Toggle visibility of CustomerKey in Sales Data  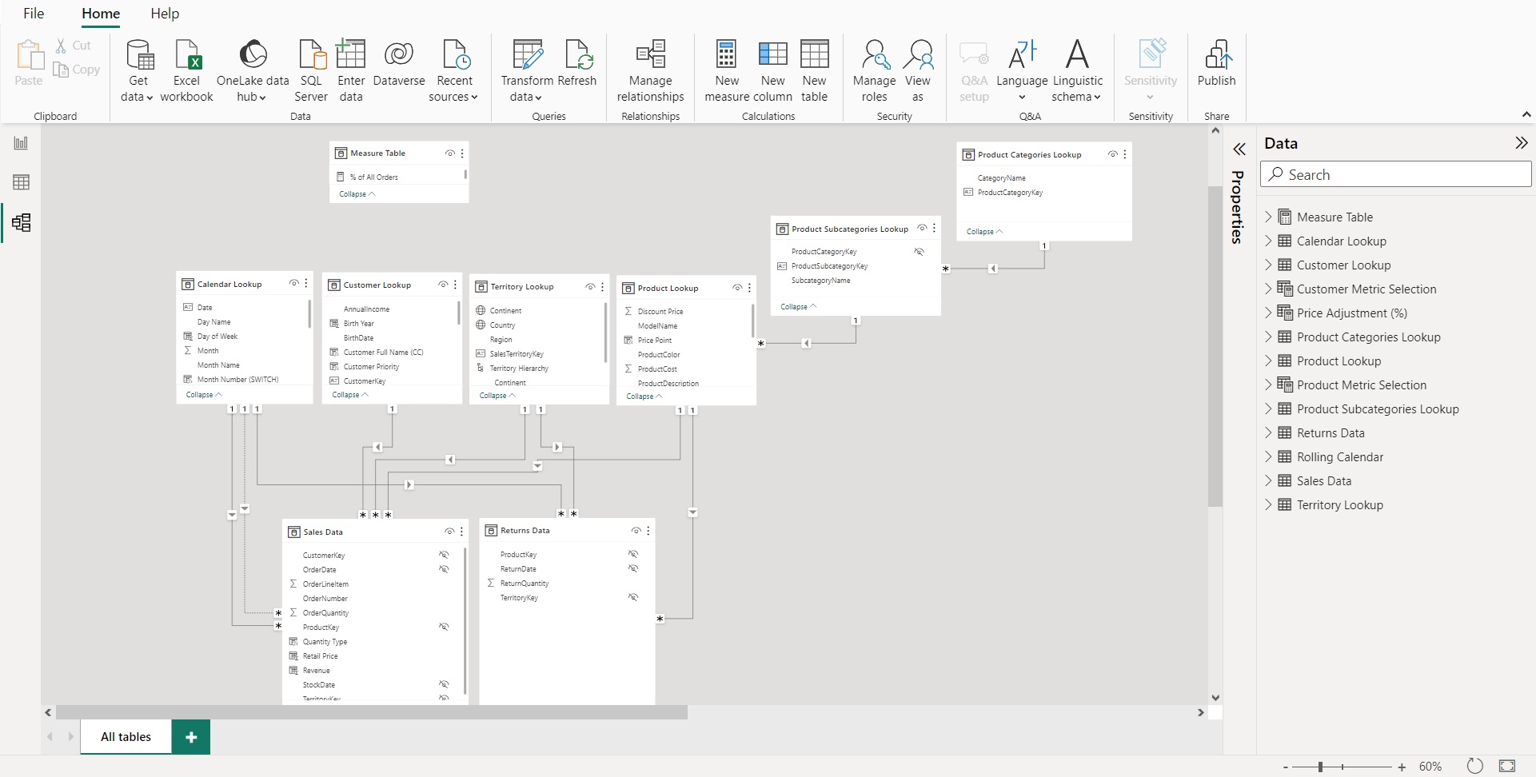(444, 554)
